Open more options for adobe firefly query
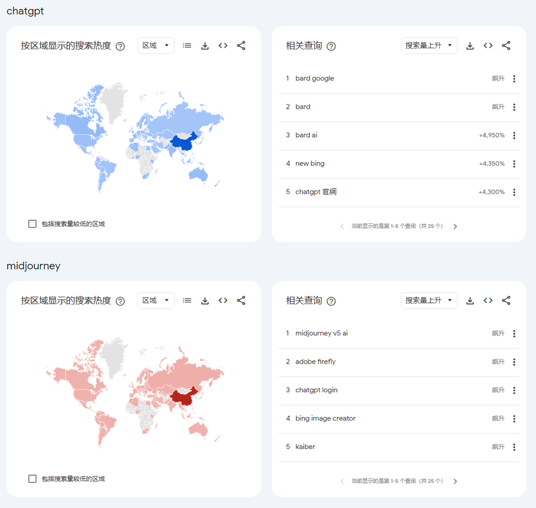This screenshot has width=536, height=508. coord(514,362)
